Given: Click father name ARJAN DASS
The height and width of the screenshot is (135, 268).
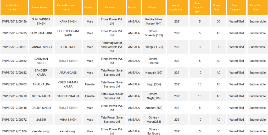Looking at the screenshot, I should pyautogui.click(x=68, y=73).
